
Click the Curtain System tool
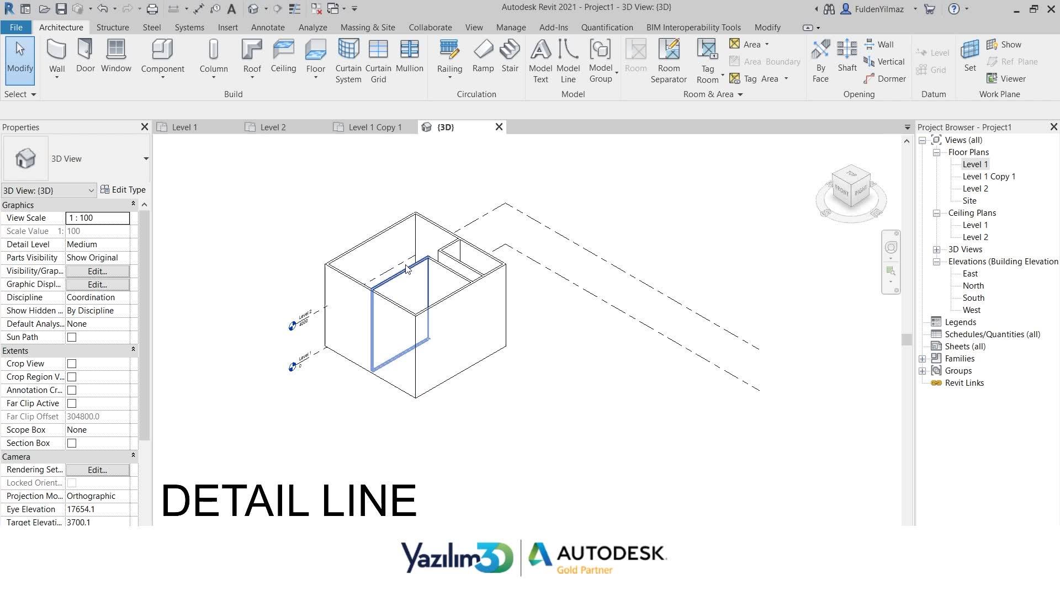pyautogui.click(x=348, y=61)
